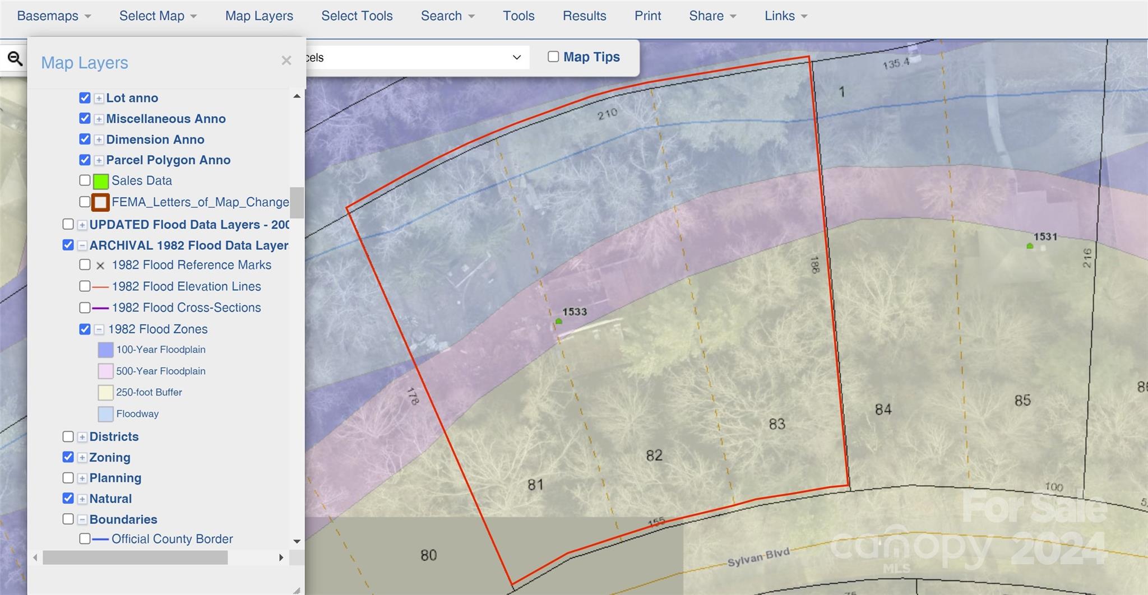The height and width of the screenshot is (595, 1148).
Task: Collapse the ARCHIVAL 1982 Flood Data group
Action: [82, 246]
